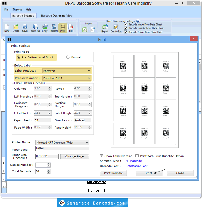This screenshot has width=203, height=207.
Task: Click the Print Preview button
Action: coord(113,173)
